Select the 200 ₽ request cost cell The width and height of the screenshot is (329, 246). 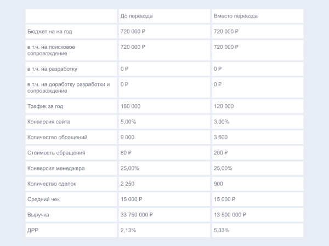(x=220, y=152)
